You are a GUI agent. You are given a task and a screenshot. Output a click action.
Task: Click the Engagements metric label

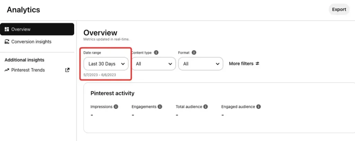[144, 107]
